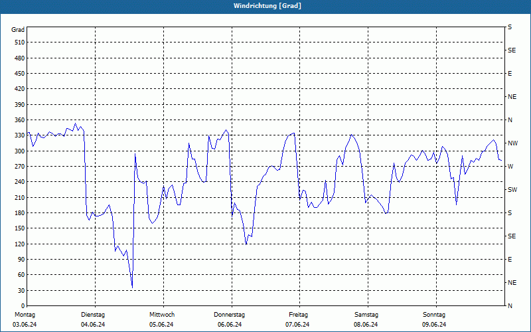Choose the date 09.06.24
Image resolution: width=531 pixels, height=332 pixels.
tap(434, 325)
